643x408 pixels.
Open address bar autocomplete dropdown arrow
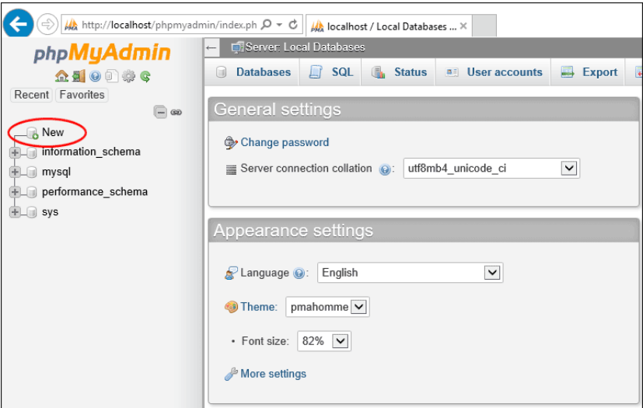(279, 25)
